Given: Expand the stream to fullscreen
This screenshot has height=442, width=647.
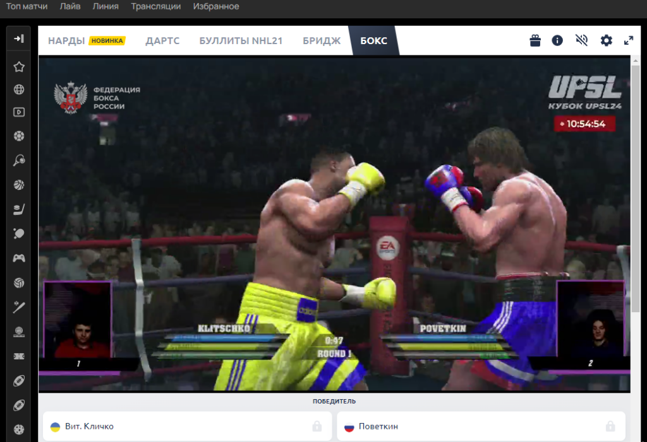Looking at the screenshot, I should point(629,40).
